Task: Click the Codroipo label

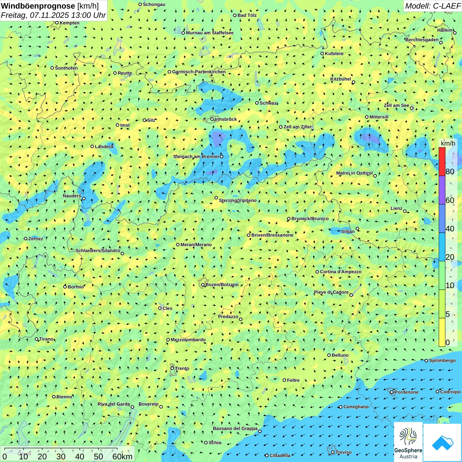Action: [450, 392]
